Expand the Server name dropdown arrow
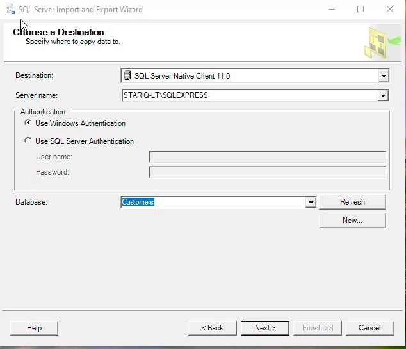Screen dimensions: 406x349 [383, 96]
